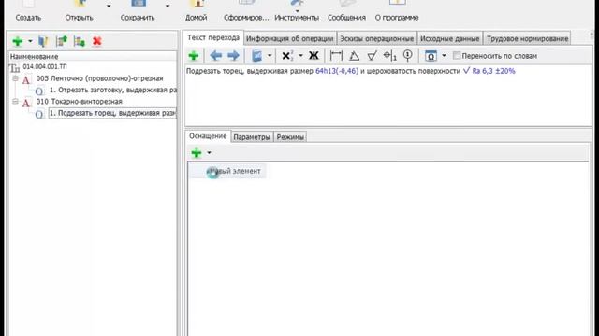Click the Наименование column header
The image size is (599, 336).
pyautogui.click(x=93, y=56)
